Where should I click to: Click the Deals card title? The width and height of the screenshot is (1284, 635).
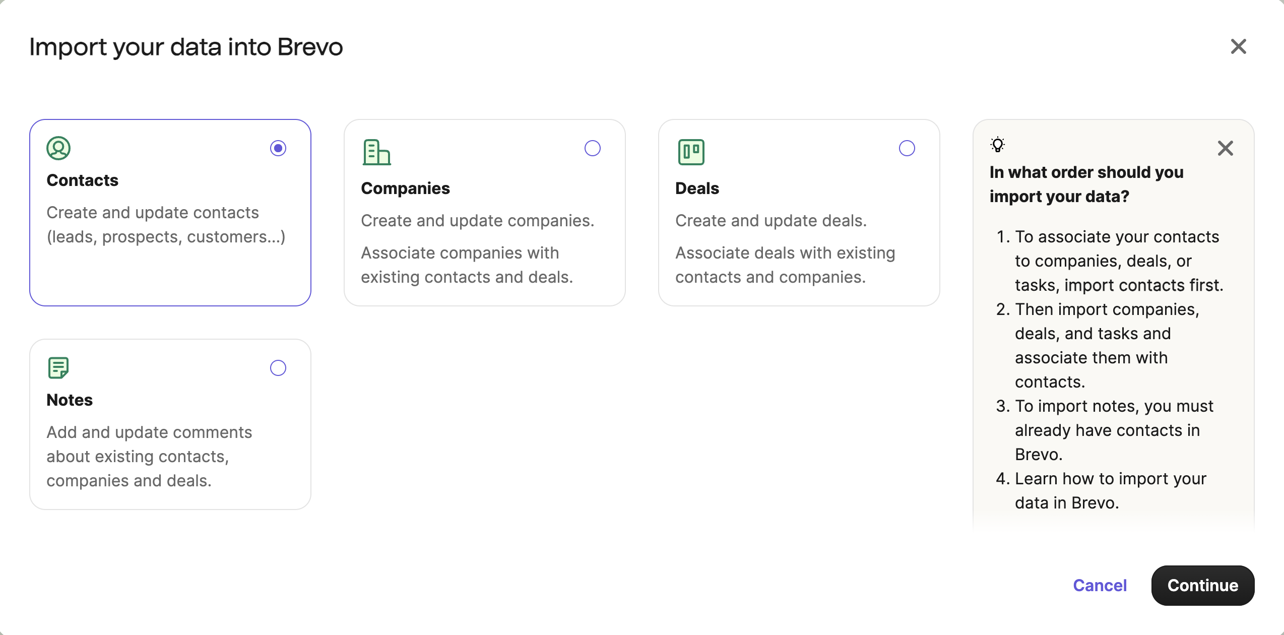click(x=697, y=188)
